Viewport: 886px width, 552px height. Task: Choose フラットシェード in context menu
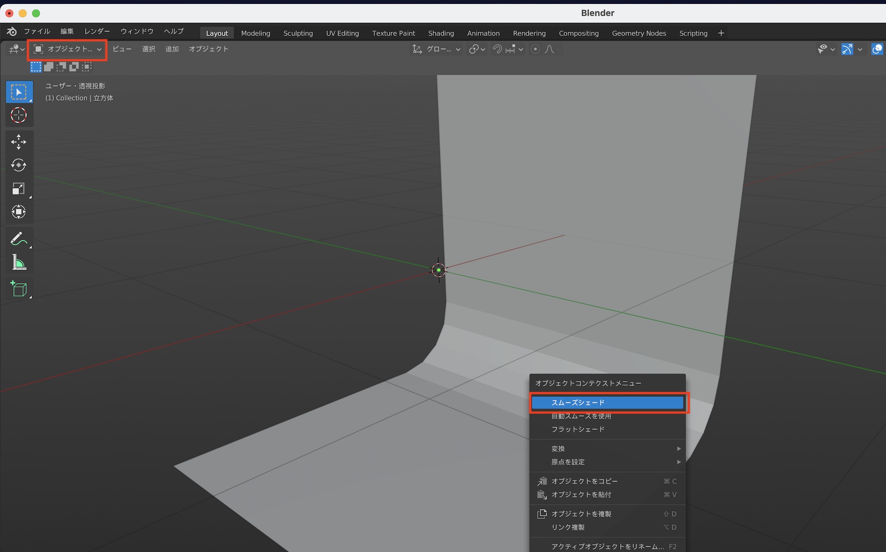click(578, 429)
